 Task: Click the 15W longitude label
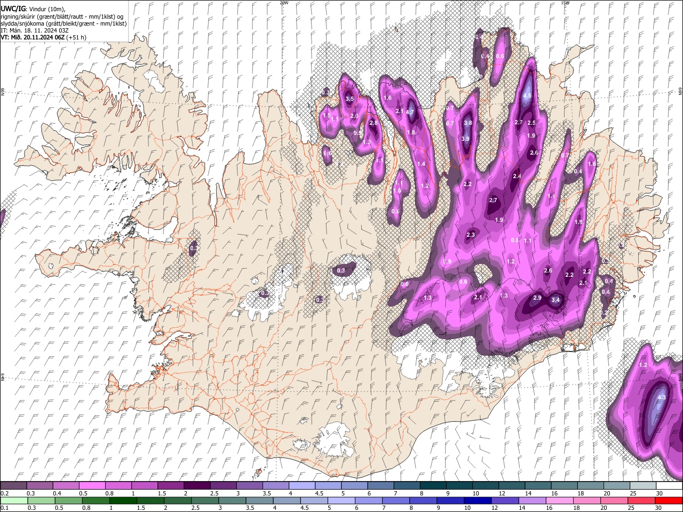click(565, 3)
